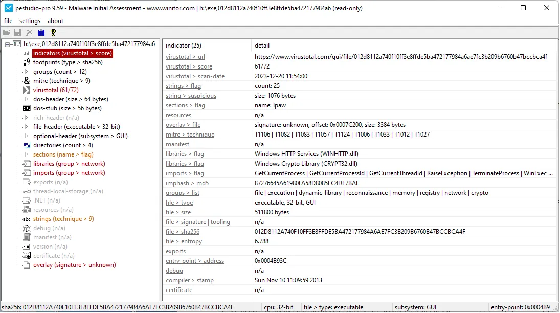Open the about menu
This screenshot has height=313, width=560.
pos(55,21)
